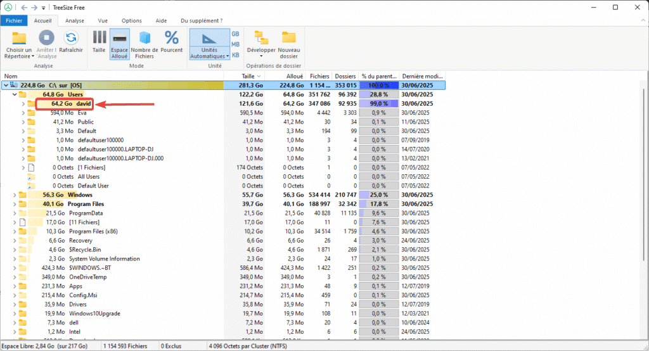Click the file icon of [11 Fichiers] row
649x351 pixels.
(23, 222)
